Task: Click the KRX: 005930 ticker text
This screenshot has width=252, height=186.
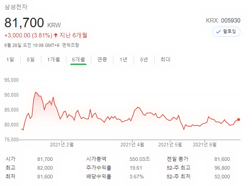Action: point(223,20)
